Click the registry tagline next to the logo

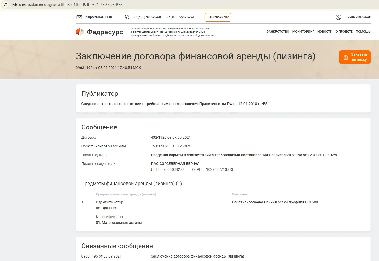[x=173, y=32]
